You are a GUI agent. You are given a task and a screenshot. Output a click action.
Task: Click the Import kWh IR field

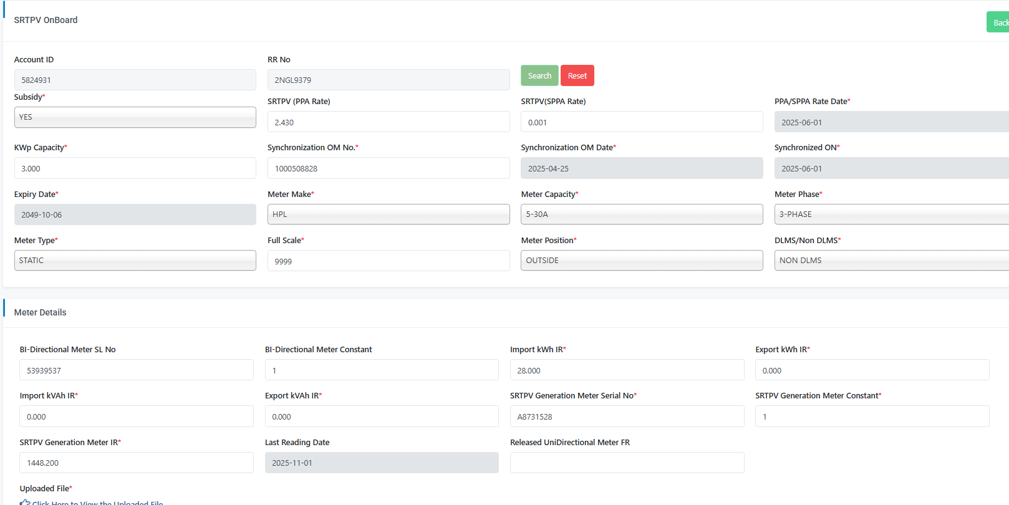pos(627,370)
